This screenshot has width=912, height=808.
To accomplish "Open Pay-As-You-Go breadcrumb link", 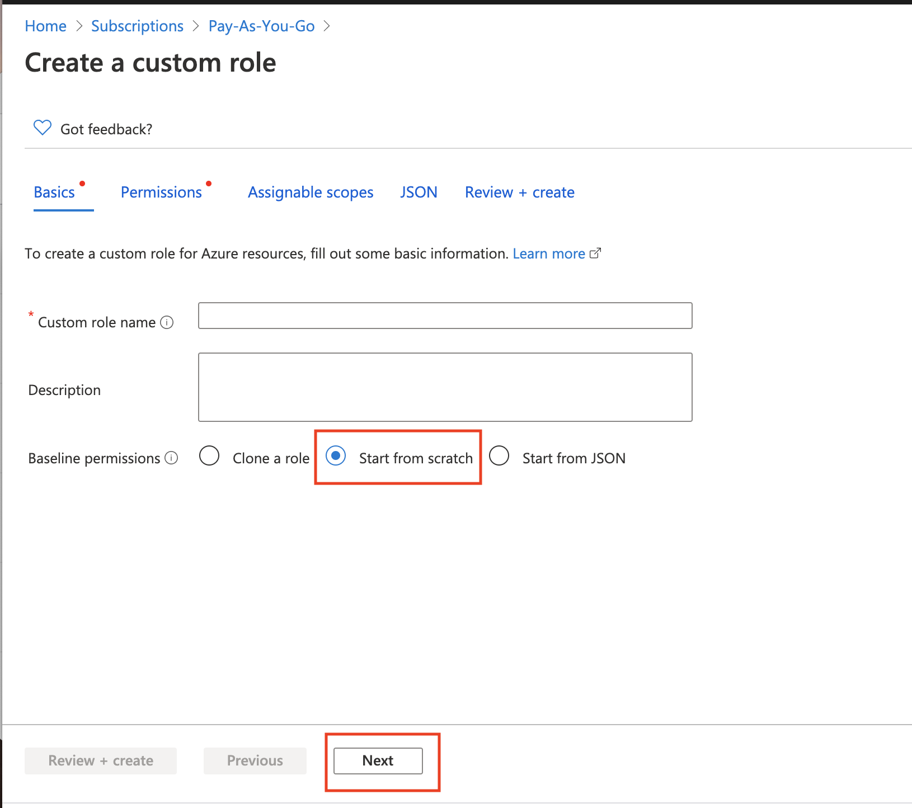I will (261, 26).
